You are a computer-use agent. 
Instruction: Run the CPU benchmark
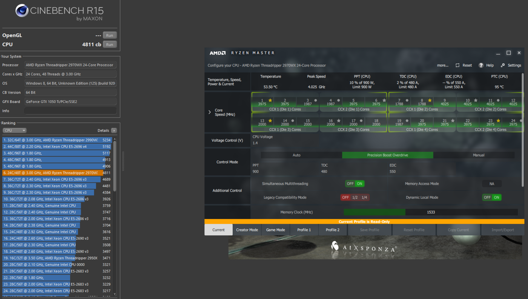[x=109, y=44]
